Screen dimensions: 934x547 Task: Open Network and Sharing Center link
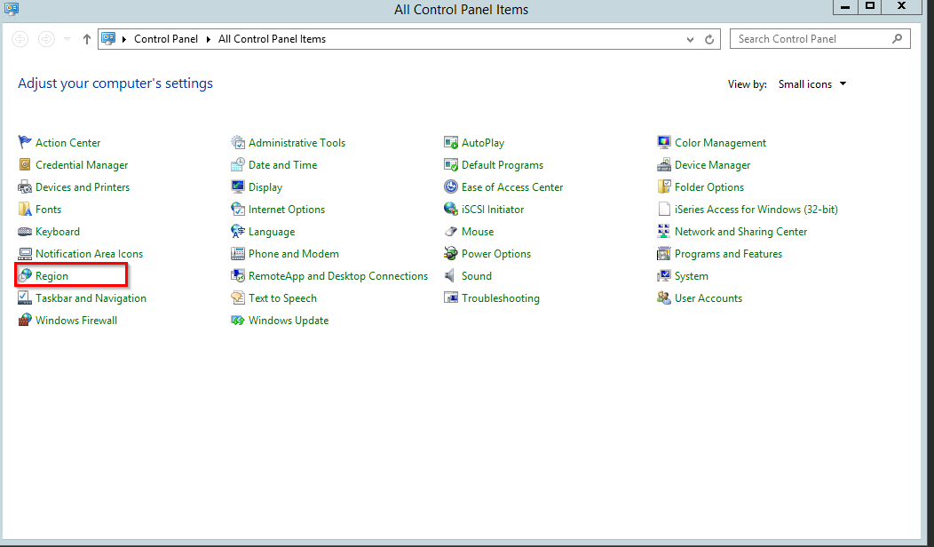point(740,232)
